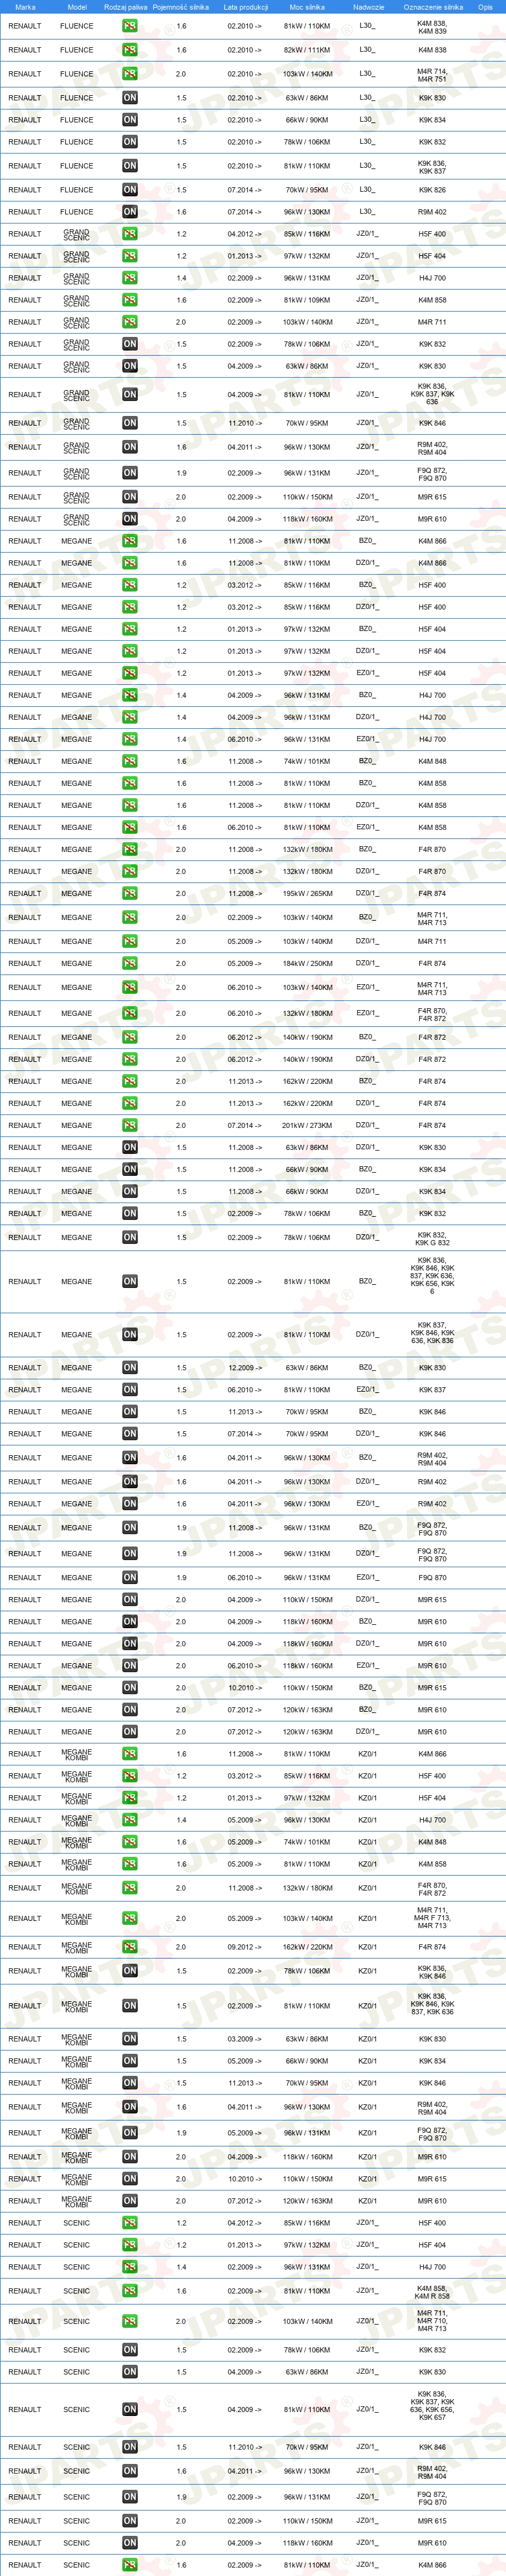This screenshot has width=506, height=2576.
Task: Click petrol icon in Megane 195kW / 265KM row
Action: point(130,894)
